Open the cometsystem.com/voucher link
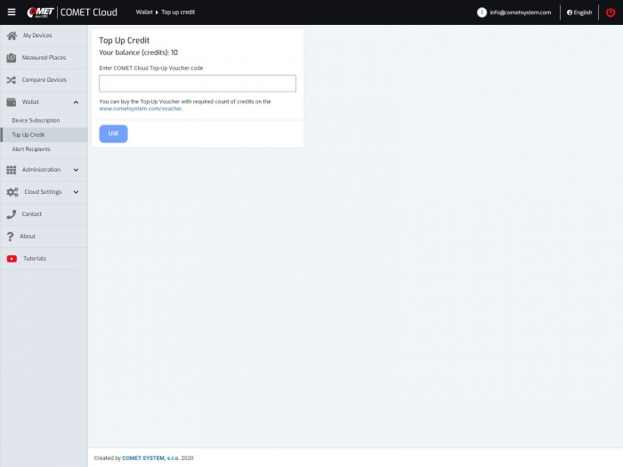This screenshot has width=623, height=467. coord(141,109)
